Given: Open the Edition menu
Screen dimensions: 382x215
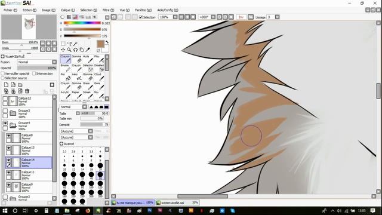Looking at the screenshot, I should [29, 10].
